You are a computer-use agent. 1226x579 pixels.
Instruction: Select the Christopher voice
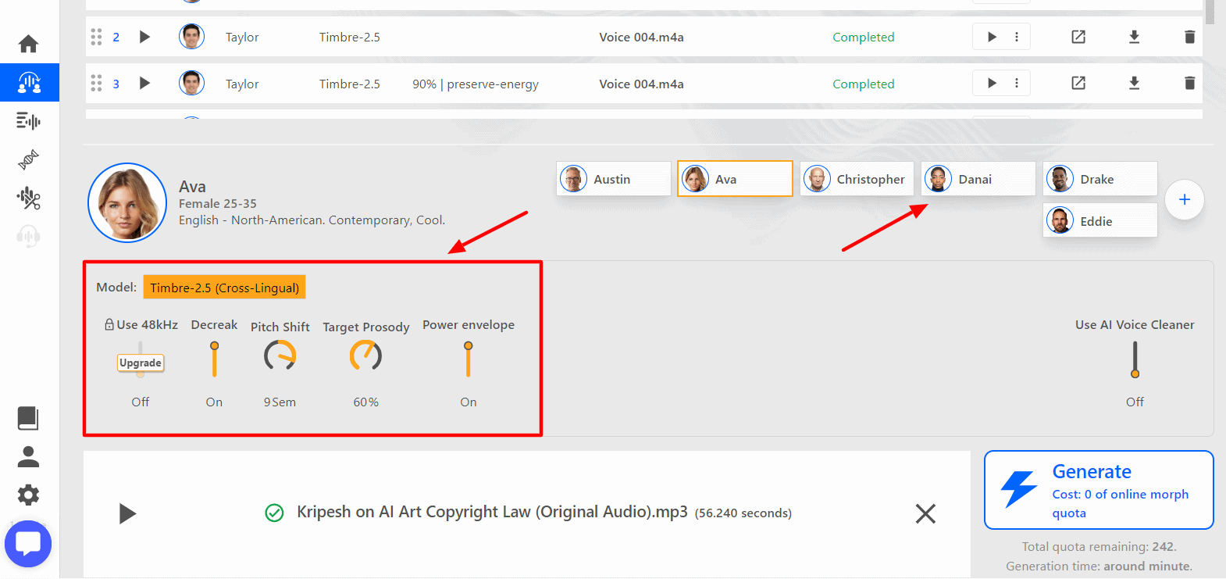click(x=857, y=179)
